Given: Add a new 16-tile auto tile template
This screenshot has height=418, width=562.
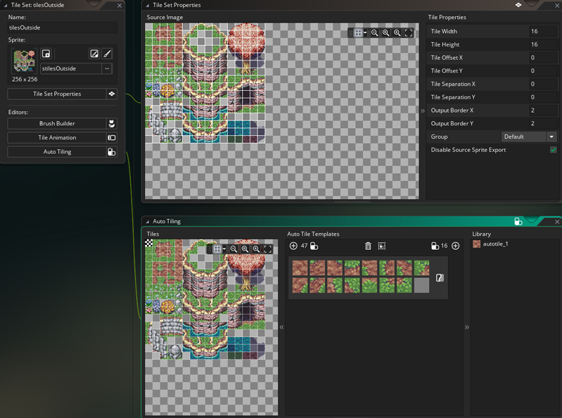Looking at the screenshot, I should point(456,246).
